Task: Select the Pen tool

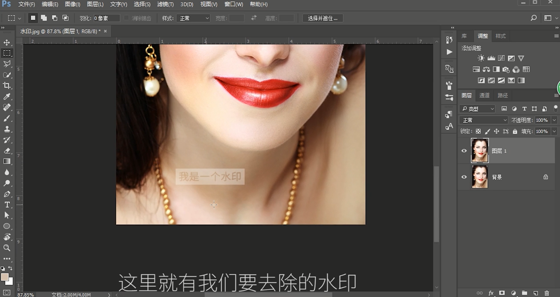Action: click(x=7, y=194)
